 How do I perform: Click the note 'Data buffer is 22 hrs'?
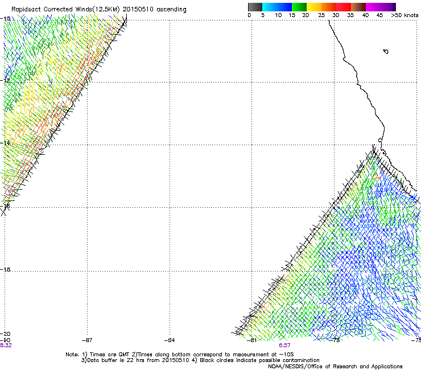click(113, 360)
